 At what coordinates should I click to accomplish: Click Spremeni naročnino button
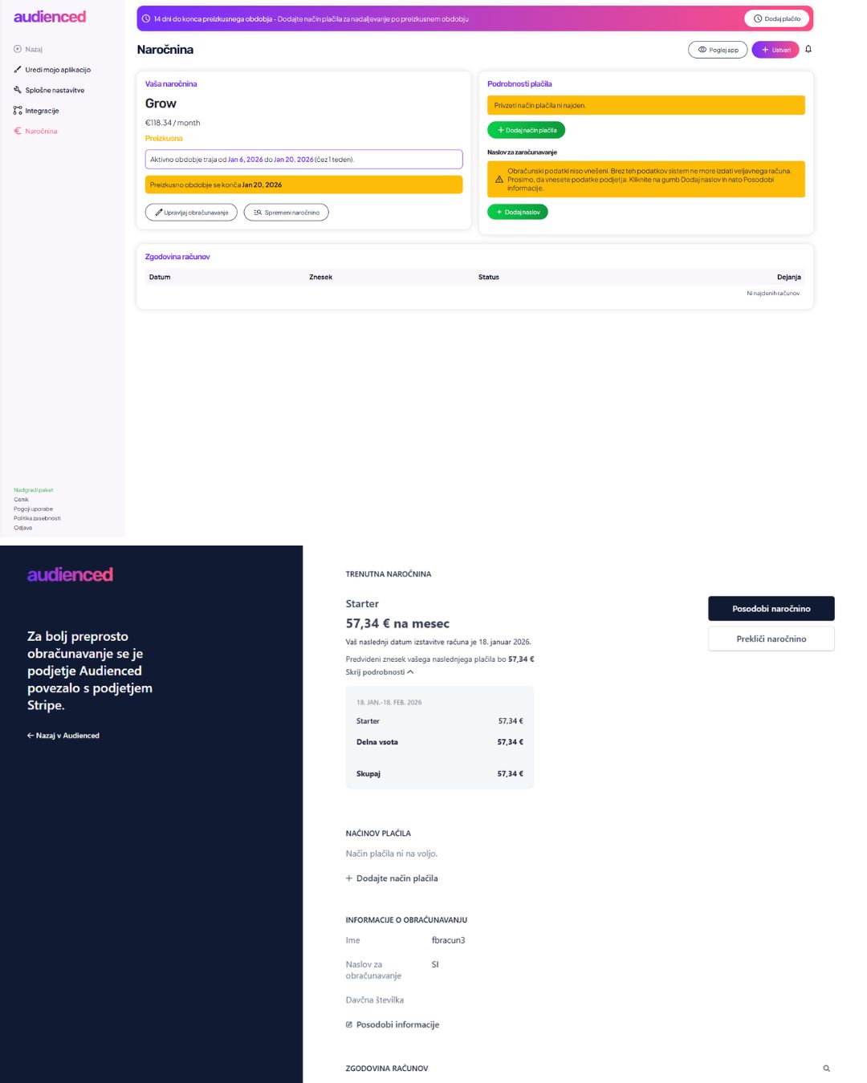(x=286, y=213)
